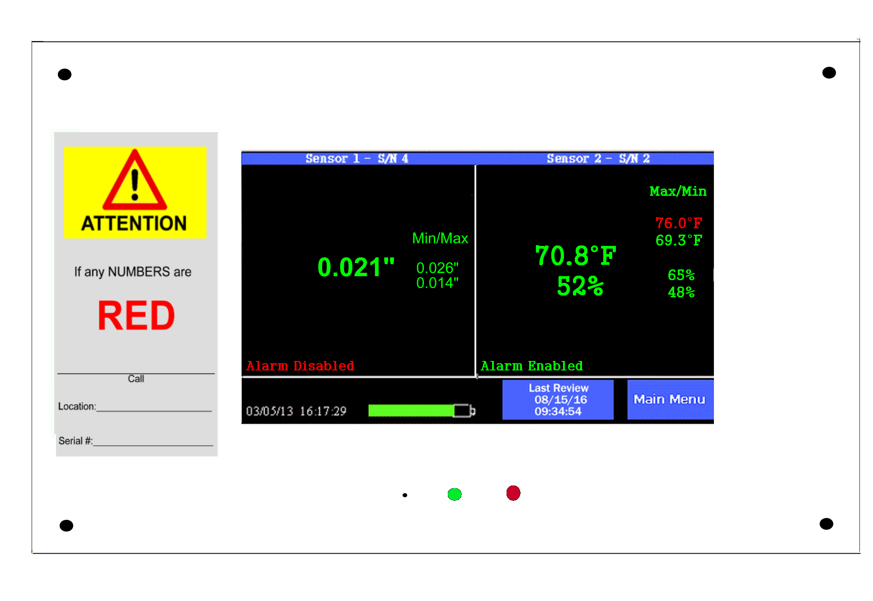Click the Location blank line field
The height and width of the screenshot is (601, 873).
pyautogui.click(x=154, y=407)
